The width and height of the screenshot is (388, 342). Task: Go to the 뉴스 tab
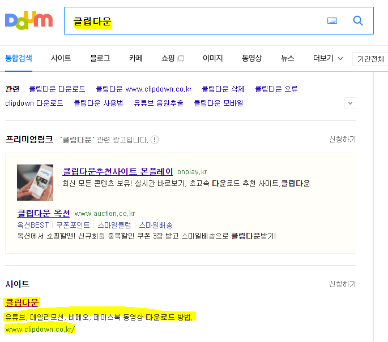[x=287, y=58]
